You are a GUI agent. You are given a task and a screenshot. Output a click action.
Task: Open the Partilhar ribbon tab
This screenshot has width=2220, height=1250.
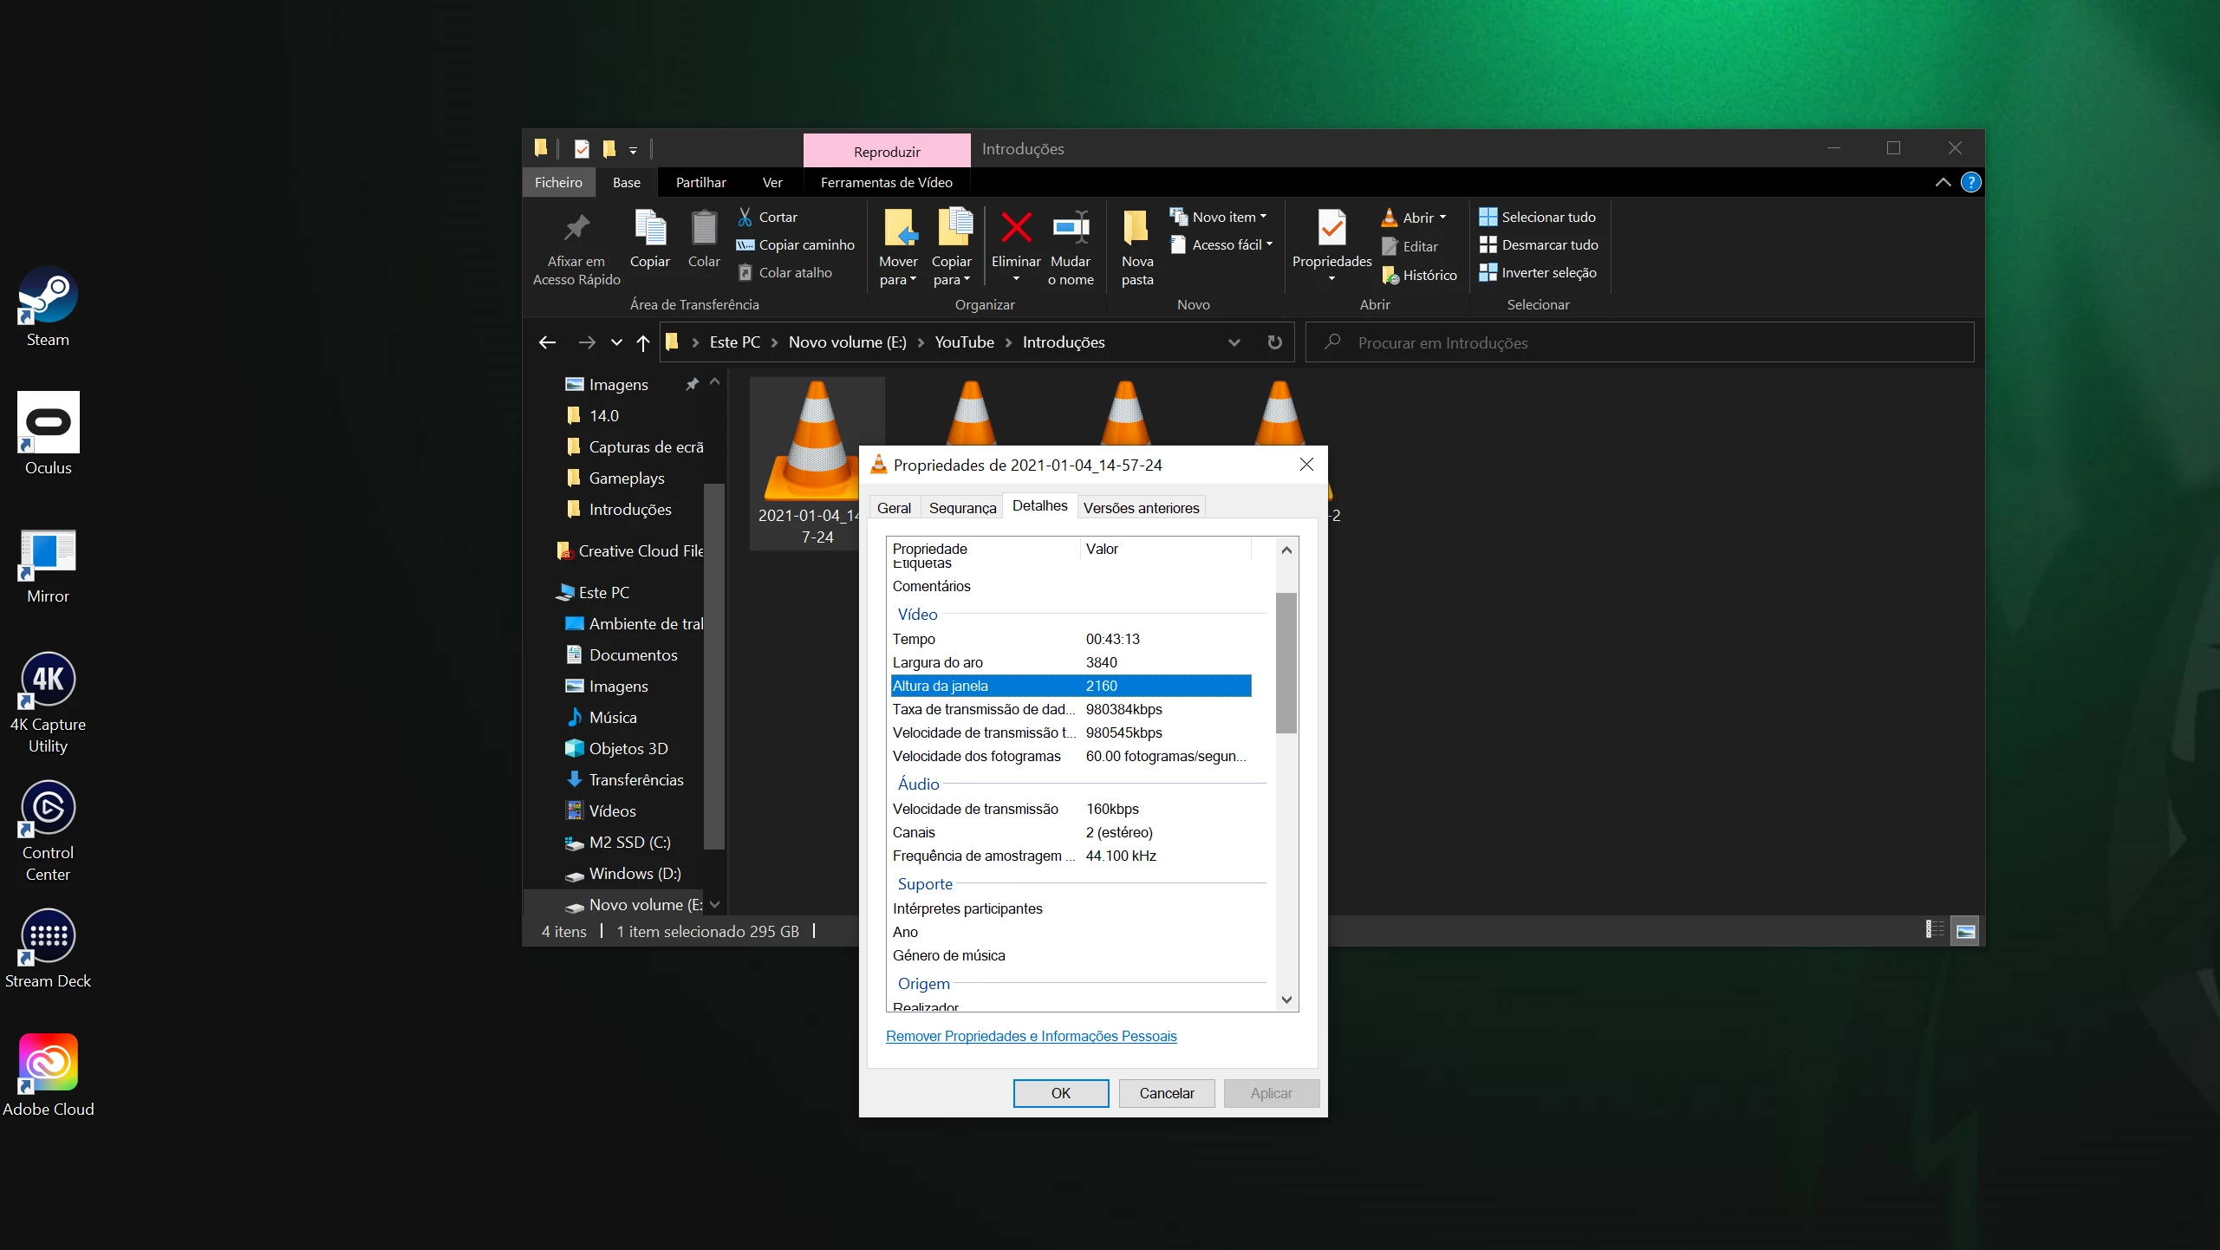(700, 182)
